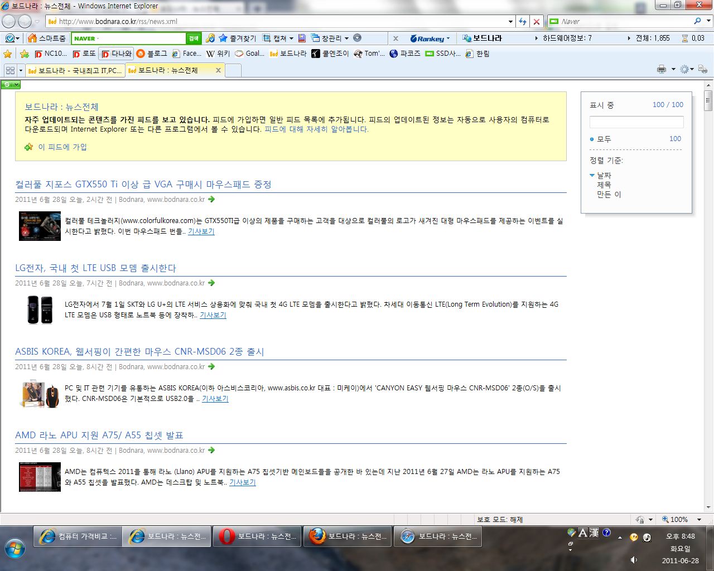Click the 이 피드에 가입 subscribe link
The width and height of the screenshot is (714, 571).
click(62, 147)
